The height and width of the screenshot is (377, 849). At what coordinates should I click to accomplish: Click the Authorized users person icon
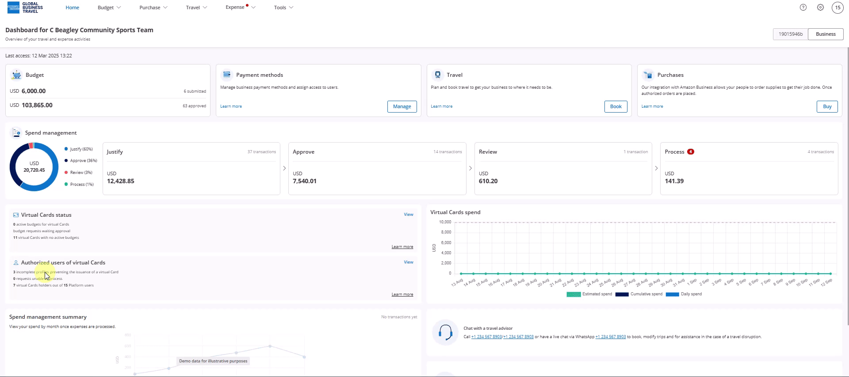pos(16,263)
